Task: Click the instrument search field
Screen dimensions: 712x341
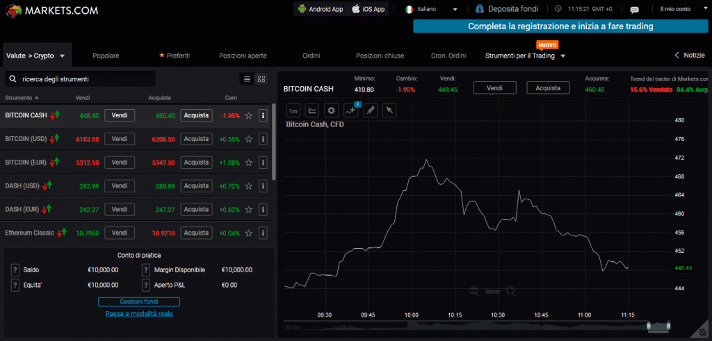Action: [x=81, y=79]
